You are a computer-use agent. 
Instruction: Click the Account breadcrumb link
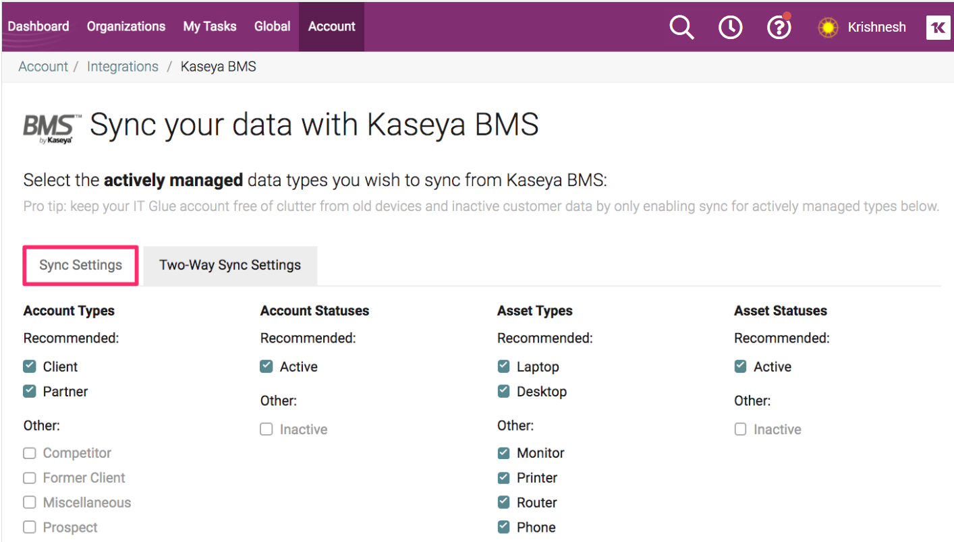point(43,67)
